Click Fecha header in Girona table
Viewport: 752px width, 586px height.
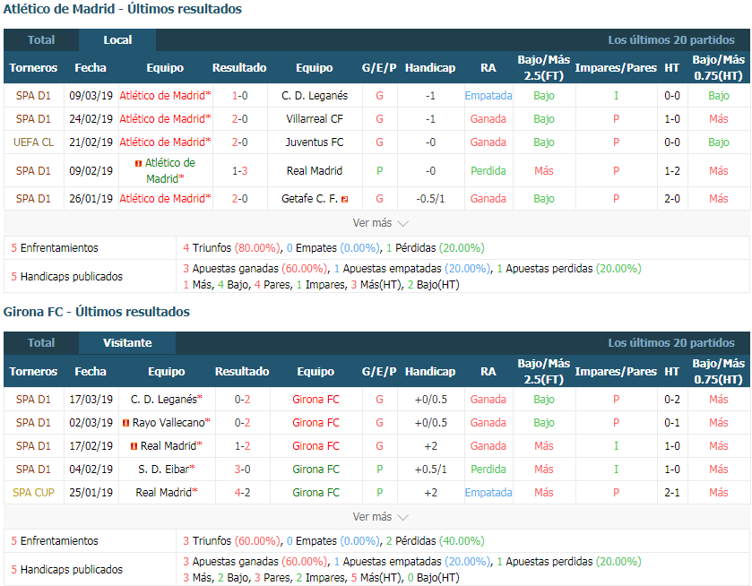click(x=91, y=371)
